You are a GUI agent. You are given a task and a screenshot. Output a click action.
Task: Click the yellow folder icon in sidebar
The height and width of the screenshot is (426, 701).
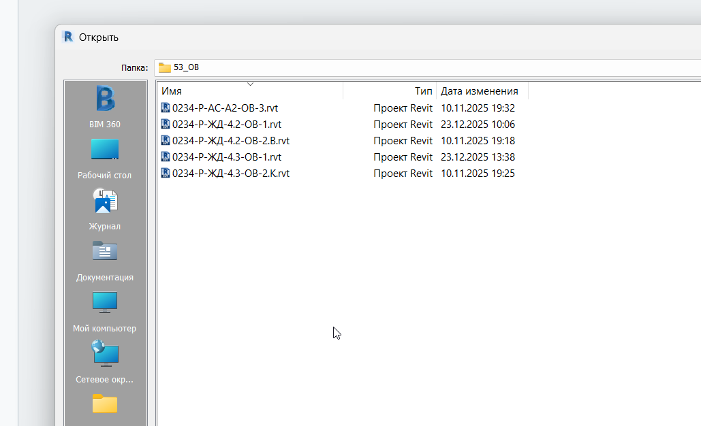[105, 404]
